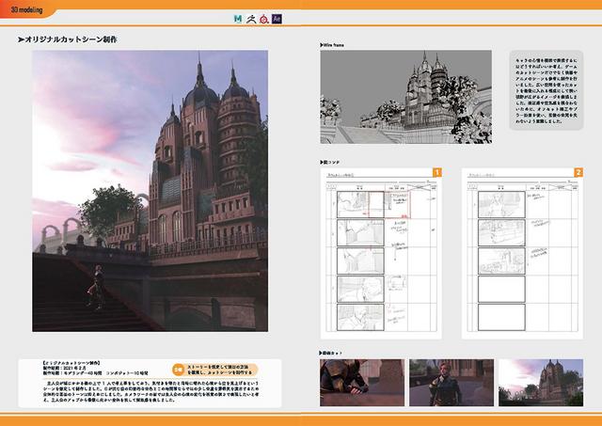Open the large castle sunset render
602x426 pixels.
tap(150, 191)
